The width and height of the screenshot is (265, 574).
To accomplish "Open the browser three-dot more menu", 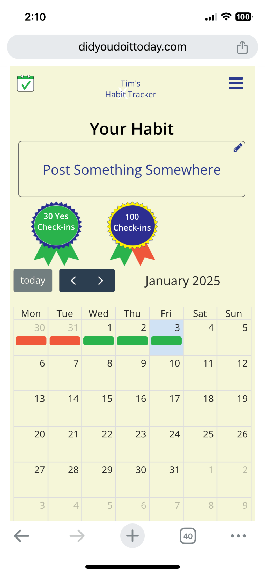I will coord(238,536).
